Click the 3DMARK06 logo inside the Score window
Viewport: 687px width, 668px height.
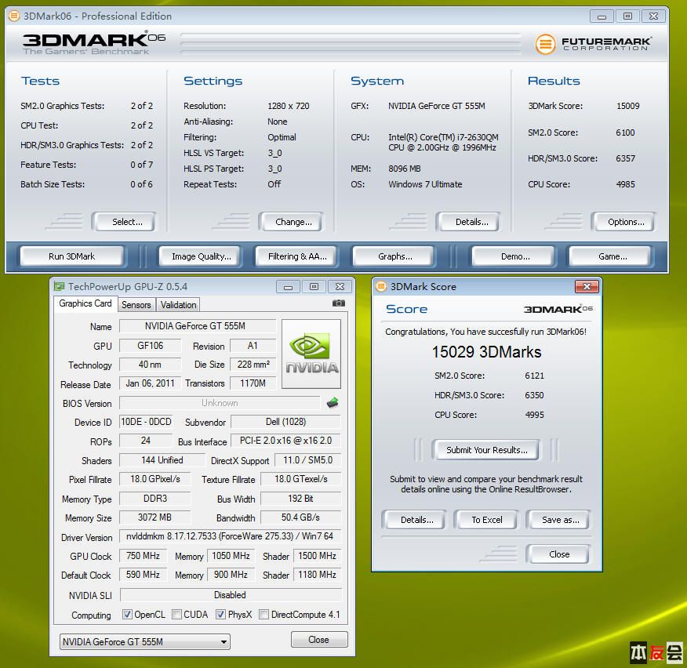[x=558, y=309]
